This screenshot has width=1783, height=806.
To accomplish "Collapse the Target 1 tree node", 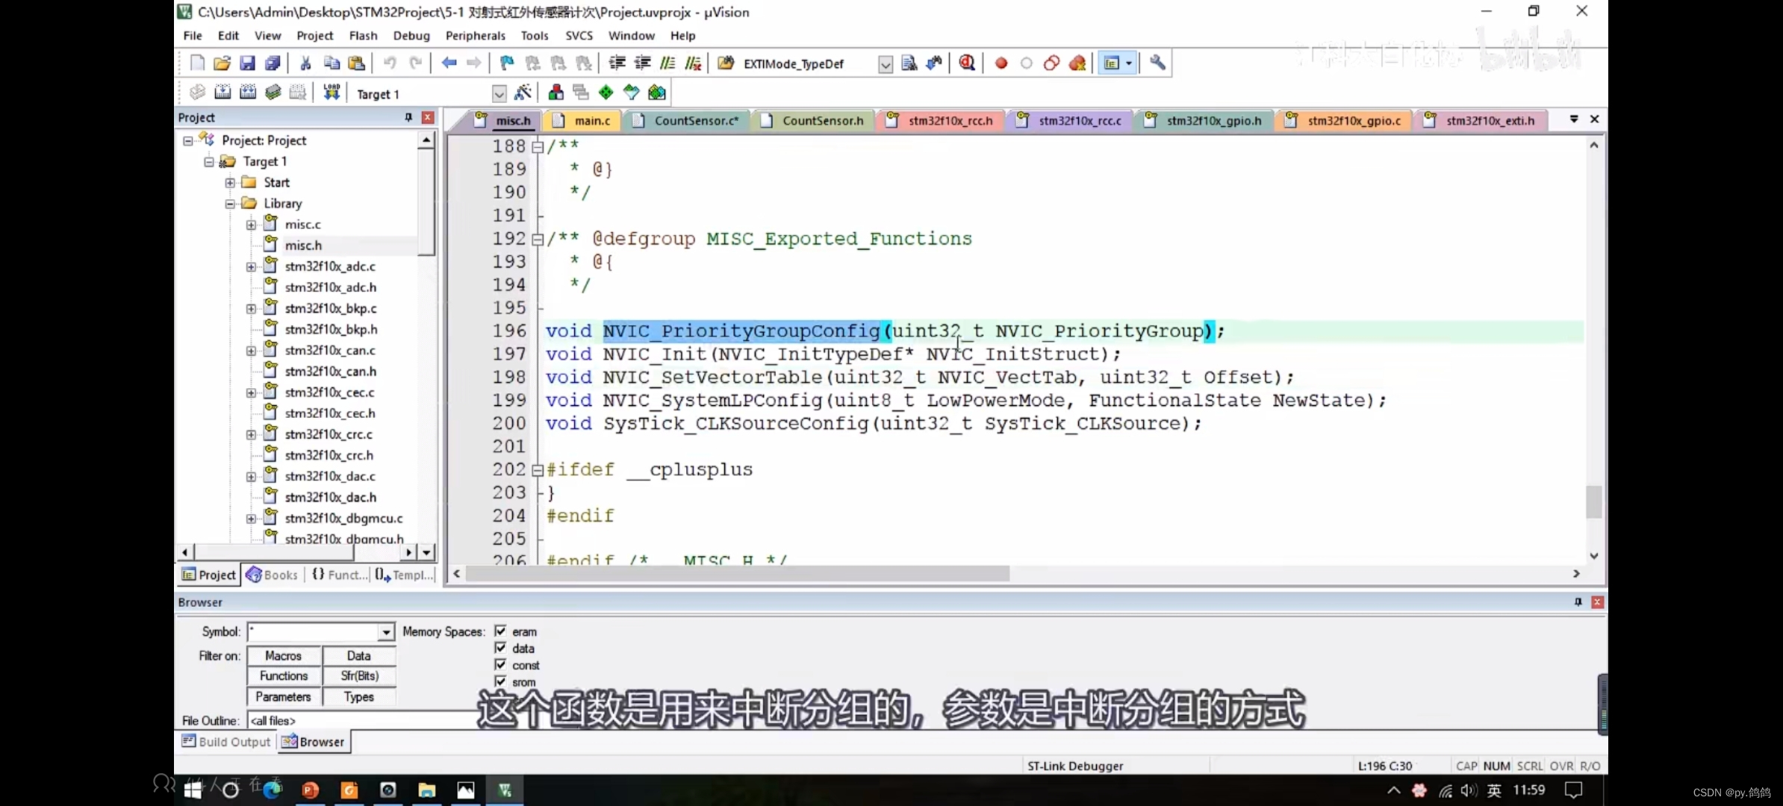I will [209, 162].
